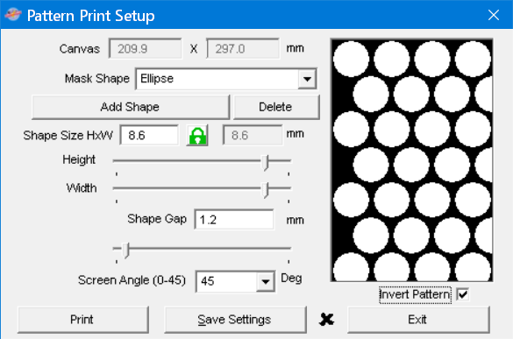The height and width of the screenshot is (339, 513).
Task: Click the circle pattern preview thumbnail
Action: (411, 160)
